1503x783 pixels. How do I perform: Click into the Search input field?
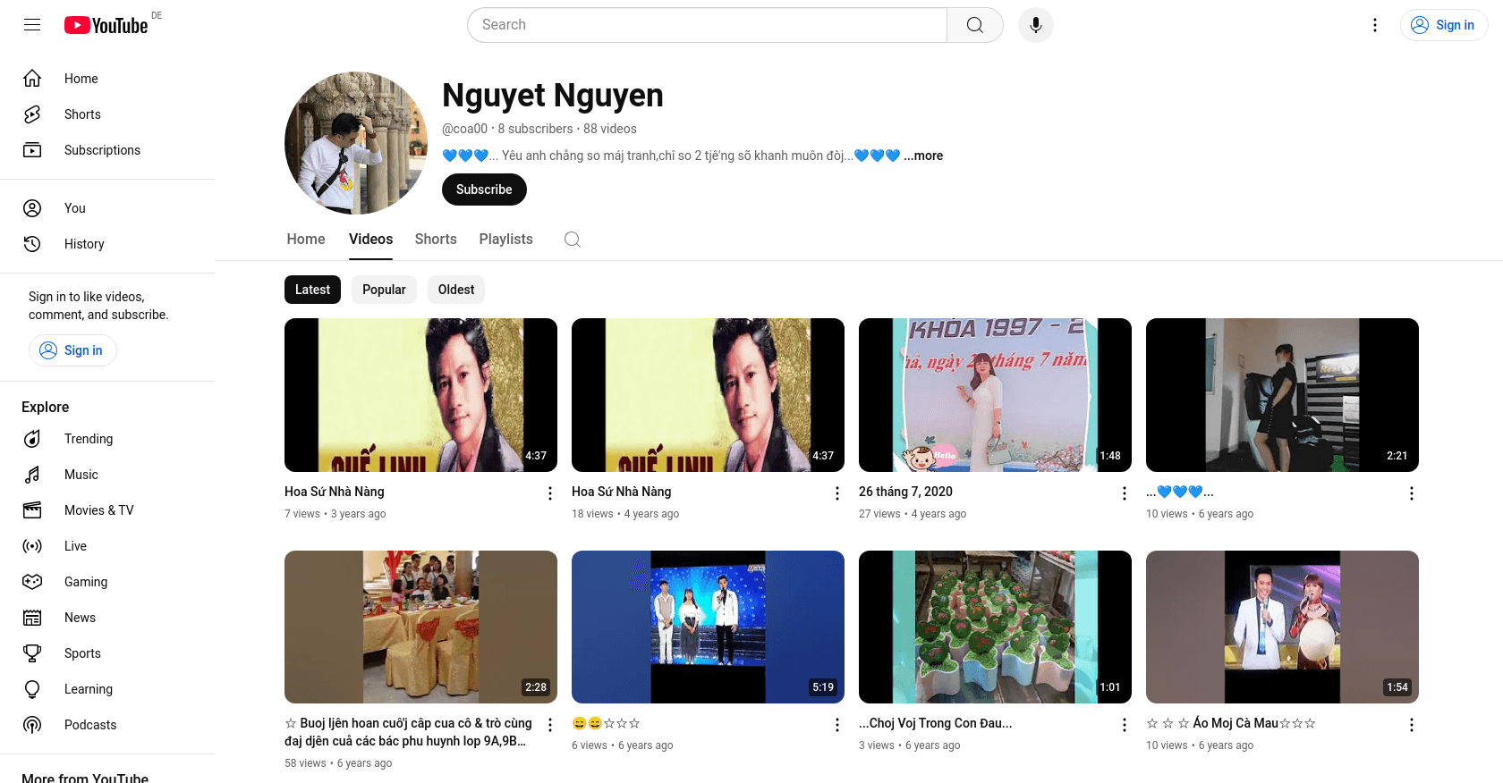[707, 25]
